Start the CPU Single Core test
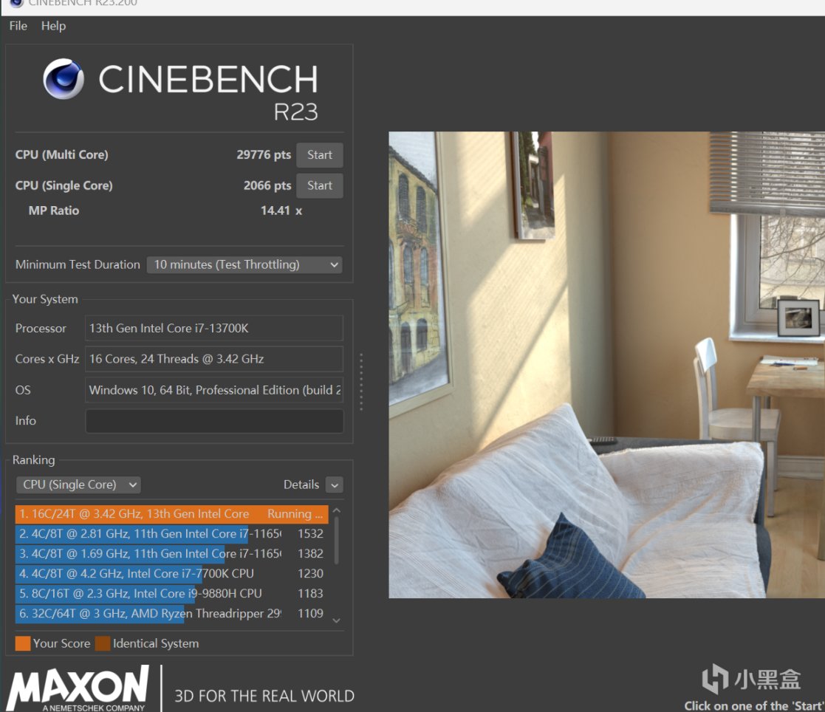 (x=319, y=186)
